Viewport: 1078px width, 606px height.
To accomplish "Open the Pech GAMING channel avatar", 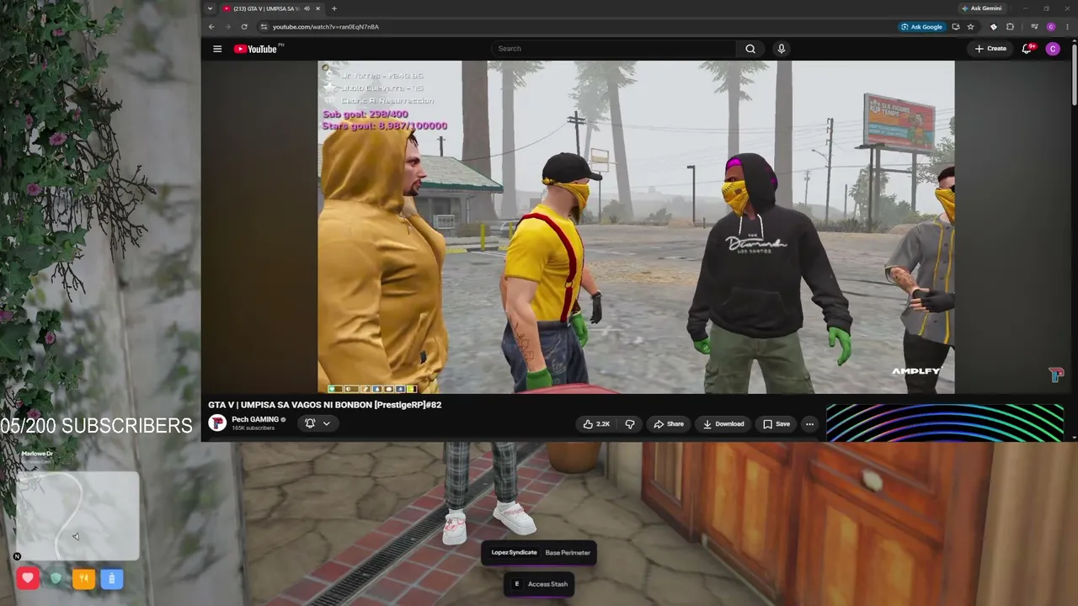I will tap(217, 423).
